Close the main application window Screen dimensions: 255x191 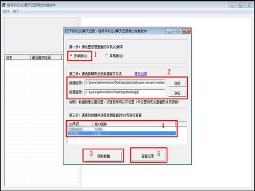coord(249,5)
